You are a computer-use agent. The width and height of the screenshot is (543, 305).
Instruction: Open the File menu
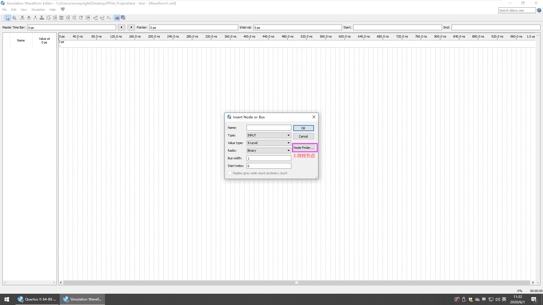click(x=4, y=10)
